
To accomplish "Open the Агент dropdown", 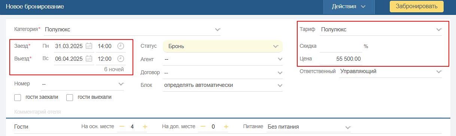I will [223, 59].
